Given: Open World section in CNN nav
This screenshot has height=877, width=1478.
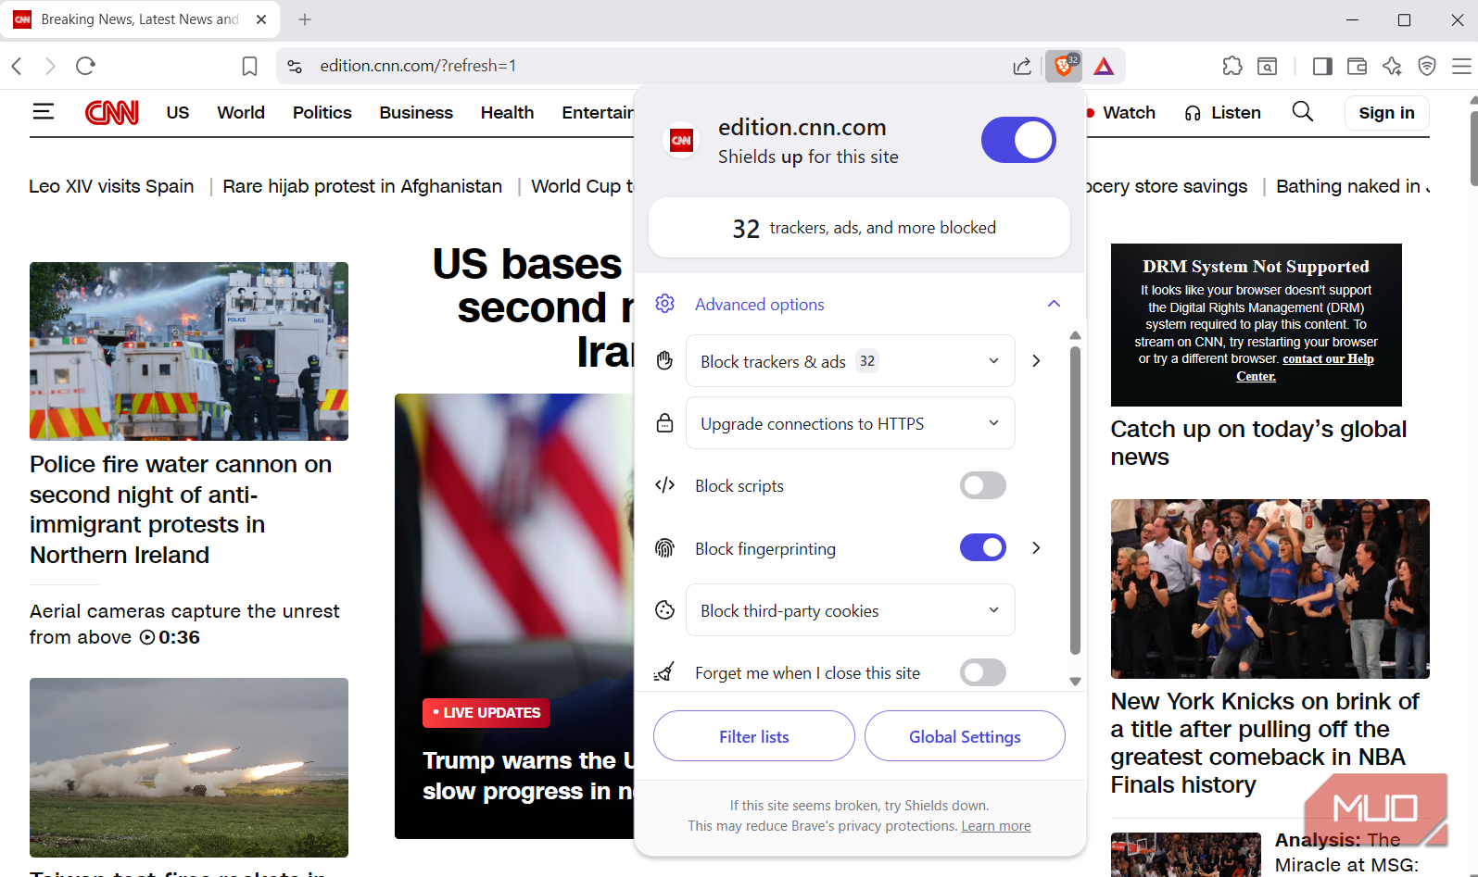Looking at the screenshot, I should click(x=241, y=112).
